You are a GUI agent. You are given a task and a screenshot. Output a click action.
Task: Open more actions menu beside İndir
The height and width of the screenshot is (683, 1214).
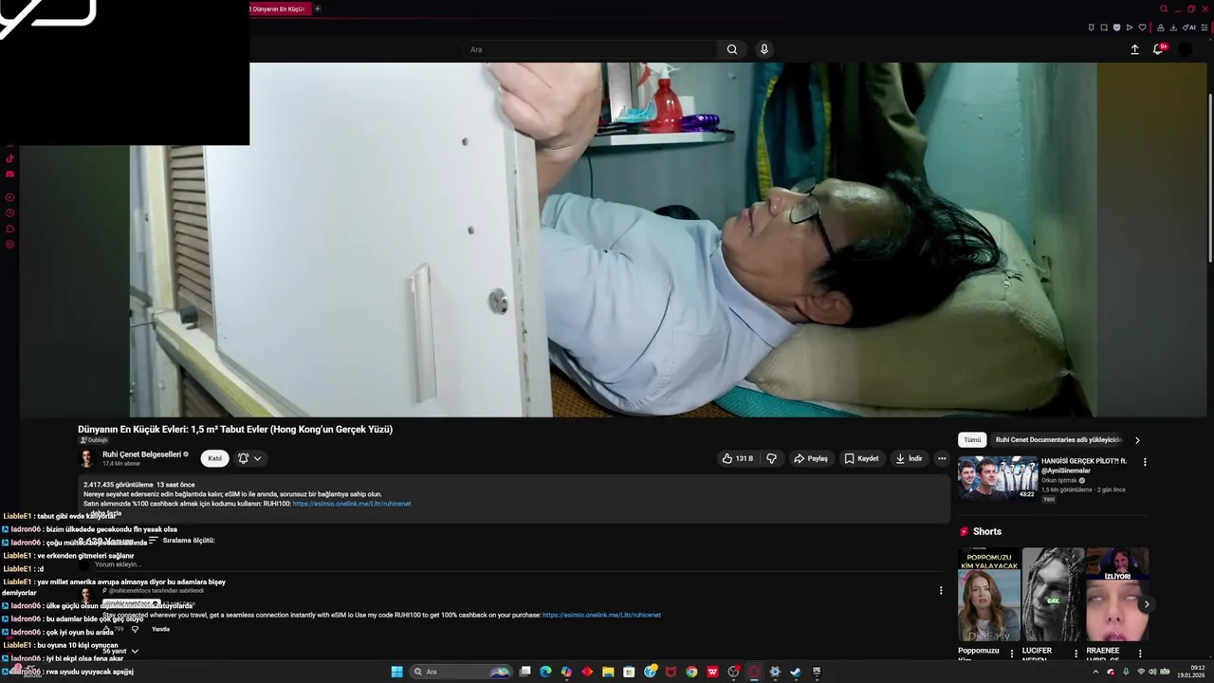click(942, 458)
